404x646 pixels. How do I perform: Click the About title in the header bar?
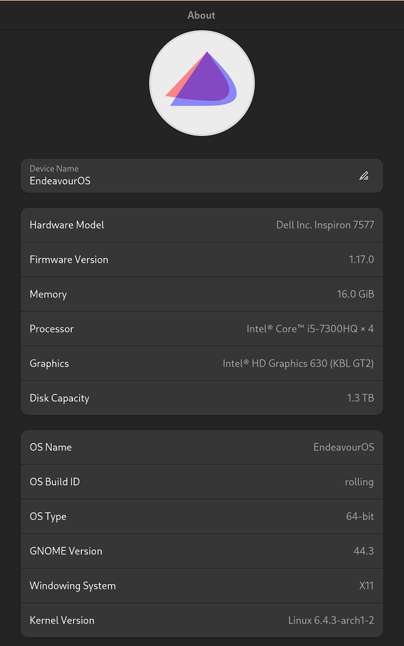(202, 15)
